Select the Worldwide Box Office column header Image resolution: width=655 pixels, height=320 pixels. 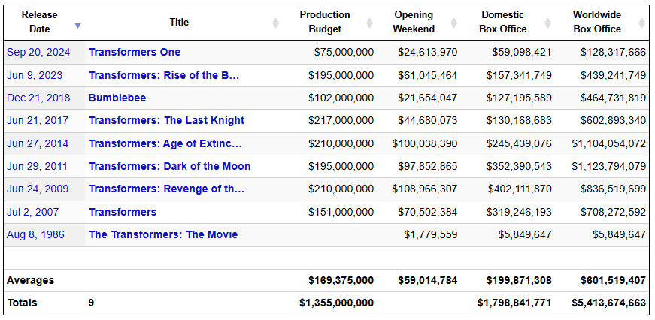[596, 22]
